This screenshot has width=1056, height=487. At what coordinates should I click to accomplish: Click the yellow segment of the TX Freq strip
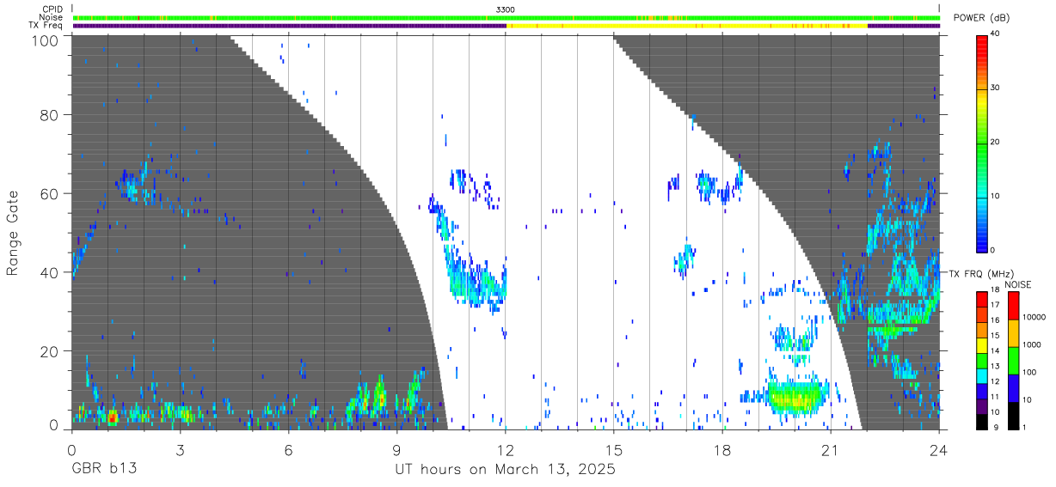coord(688,26)
